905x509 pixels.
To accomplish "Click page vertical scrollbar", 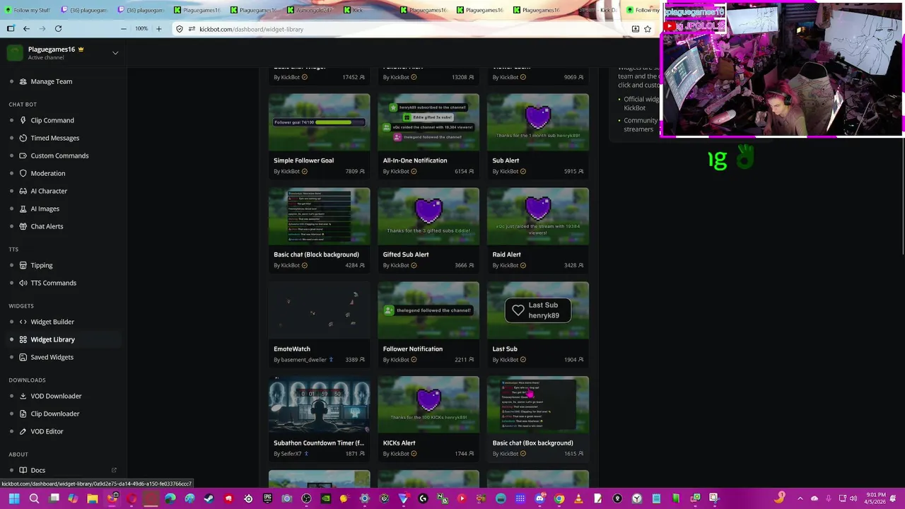I will pyautogui.click(x=902, y=163).
